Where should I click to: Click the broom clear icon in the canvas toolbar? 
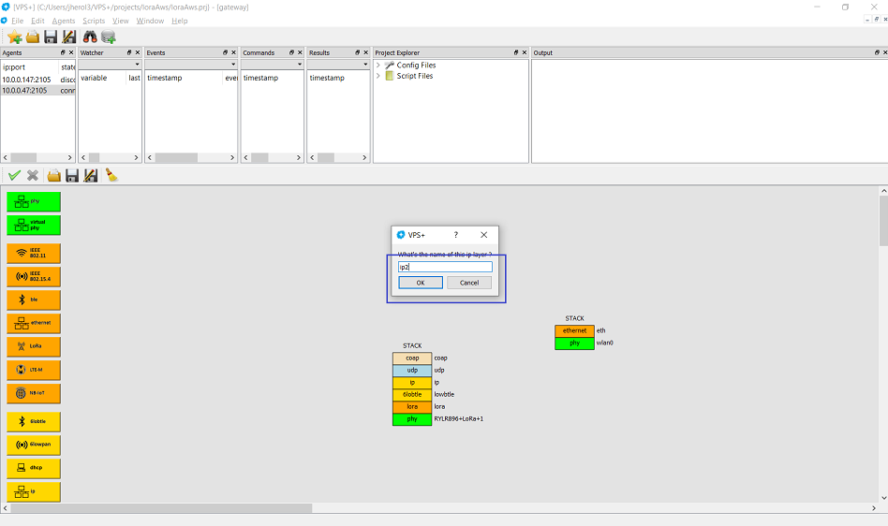[111, 175]
